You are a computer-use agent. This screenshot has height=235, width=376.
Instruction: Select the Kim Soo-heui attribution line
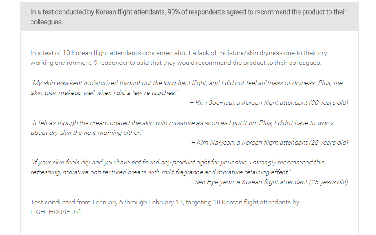point(269,102)
